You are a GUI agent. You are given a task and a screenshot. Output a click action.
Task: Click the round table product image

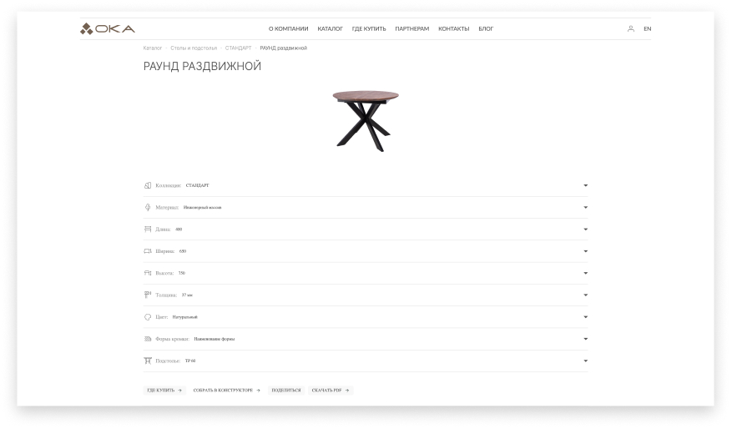point(366,121)
